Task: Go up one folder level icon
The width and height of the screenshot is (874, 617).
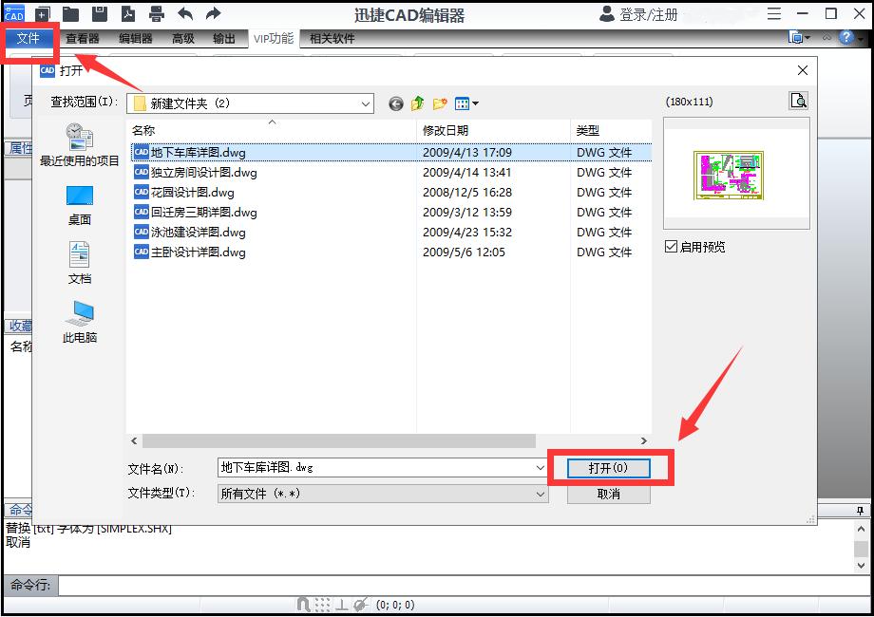Action: (x=416, y=102)
